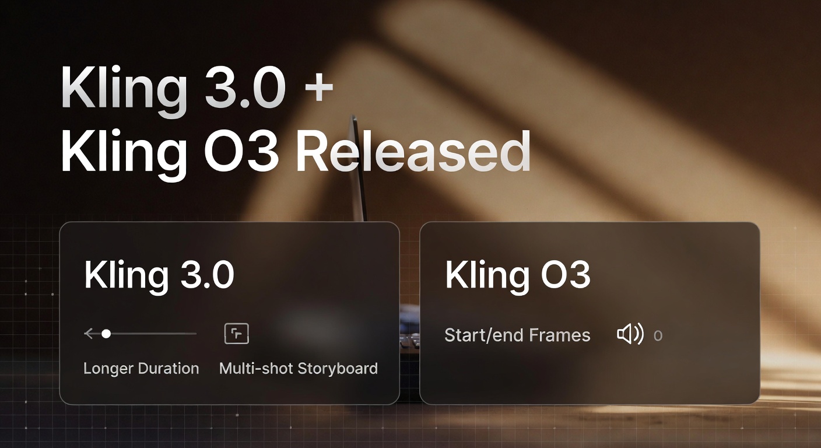Screen dimensions: 821x448
Task: Click the left arrow on the duration slider
Action: [x=89, y=334]
